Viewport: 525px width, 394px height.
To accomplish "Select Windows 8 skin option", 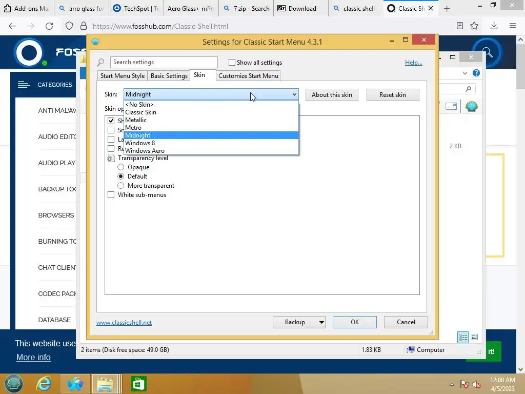I will (211, 143).
